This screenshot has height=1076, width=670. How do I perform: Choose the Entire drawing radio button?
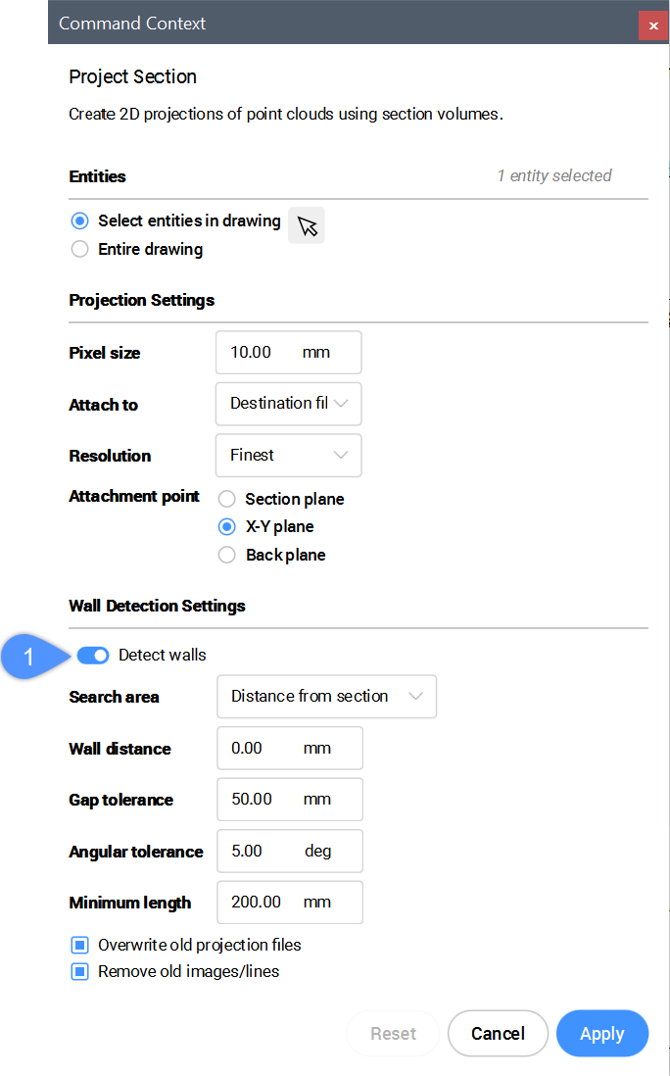click(x=80, y=250)
